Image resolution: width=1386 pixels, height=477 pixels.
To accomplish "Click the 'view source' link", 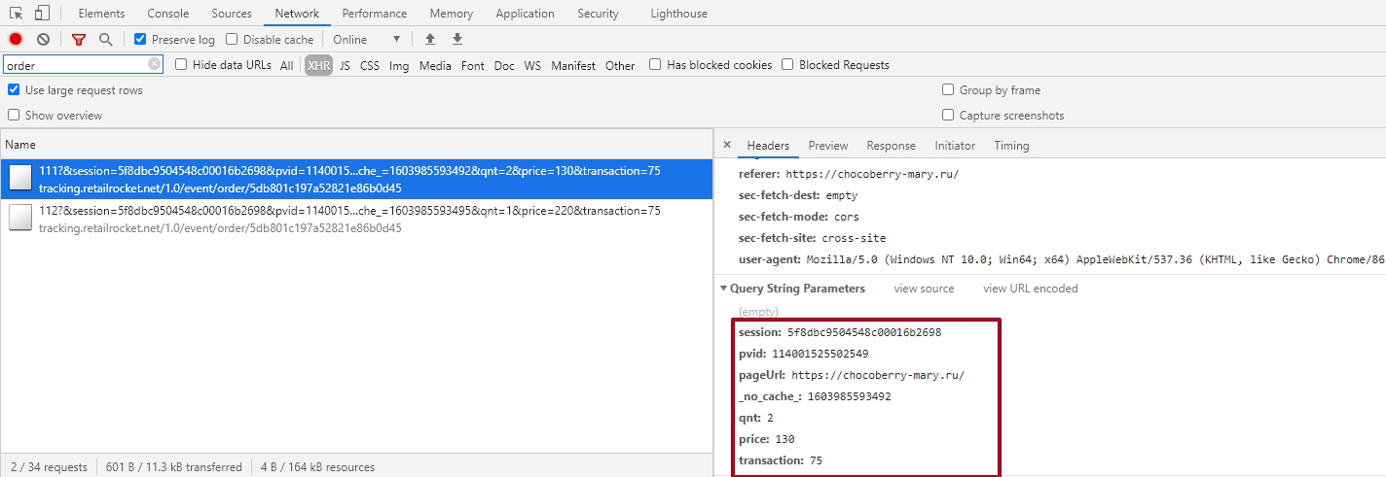I will click(x=924, y=289).
